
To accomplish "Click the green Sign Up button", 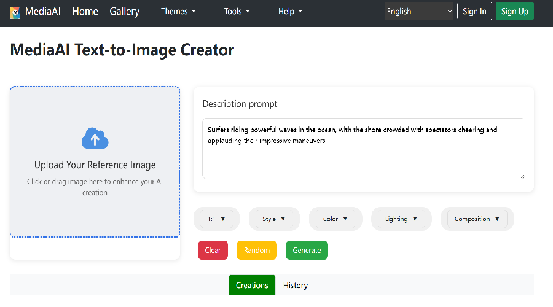I will pyautogui.click(x=514, y=11).
